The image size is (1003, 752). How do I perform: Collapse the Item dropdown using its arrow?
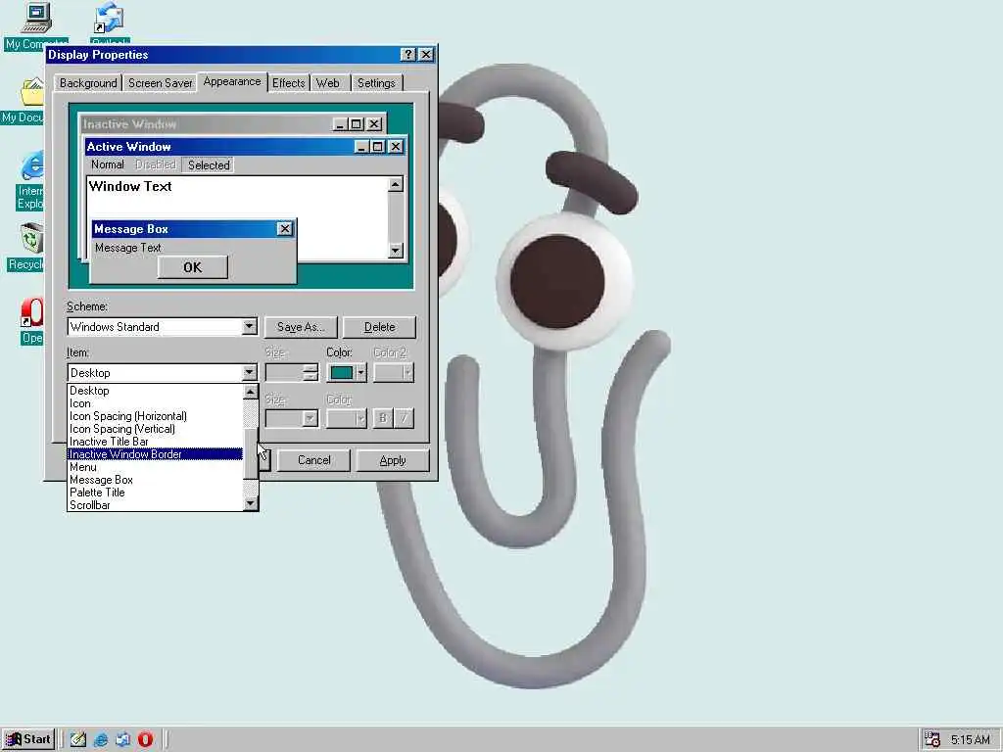[250, 373]
